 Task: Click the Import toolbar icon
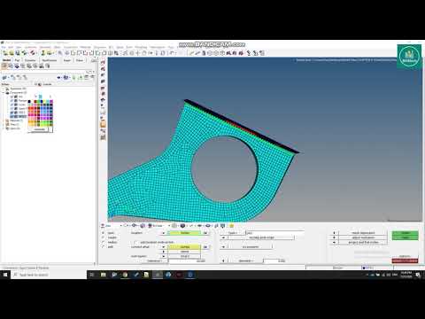(24, 53)
